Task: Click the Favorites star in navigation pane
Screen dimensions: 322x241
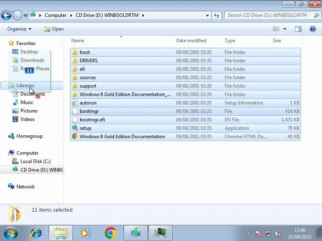Action: point(11,43)
